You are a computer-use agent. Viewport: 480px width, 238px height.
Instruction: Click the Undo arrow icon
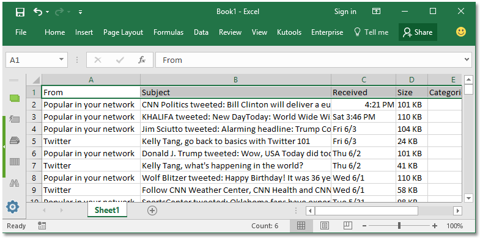[38, 12]
